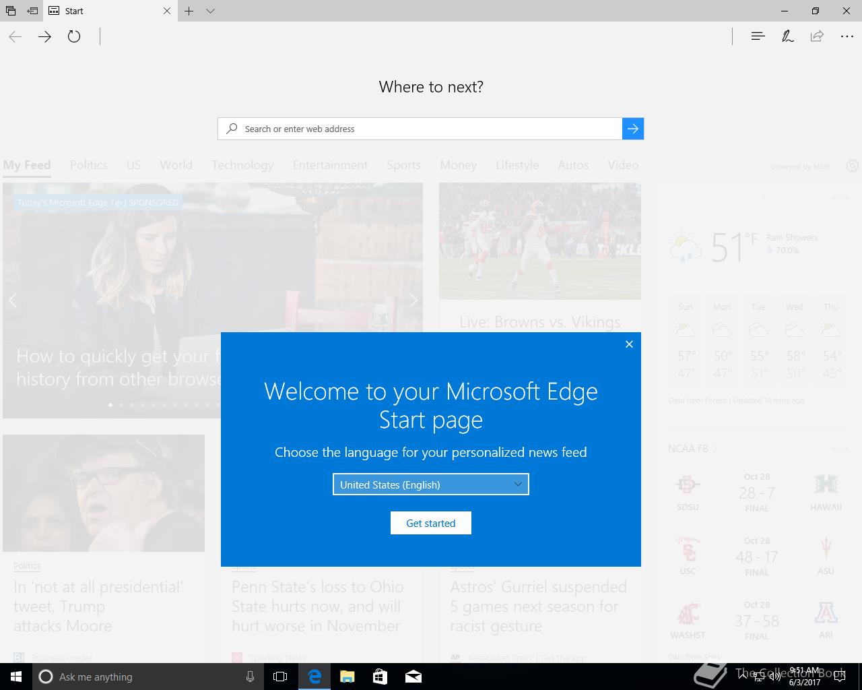Open the Trump attacks Moore article
862x690 pixels.
(x=98, y=606)
